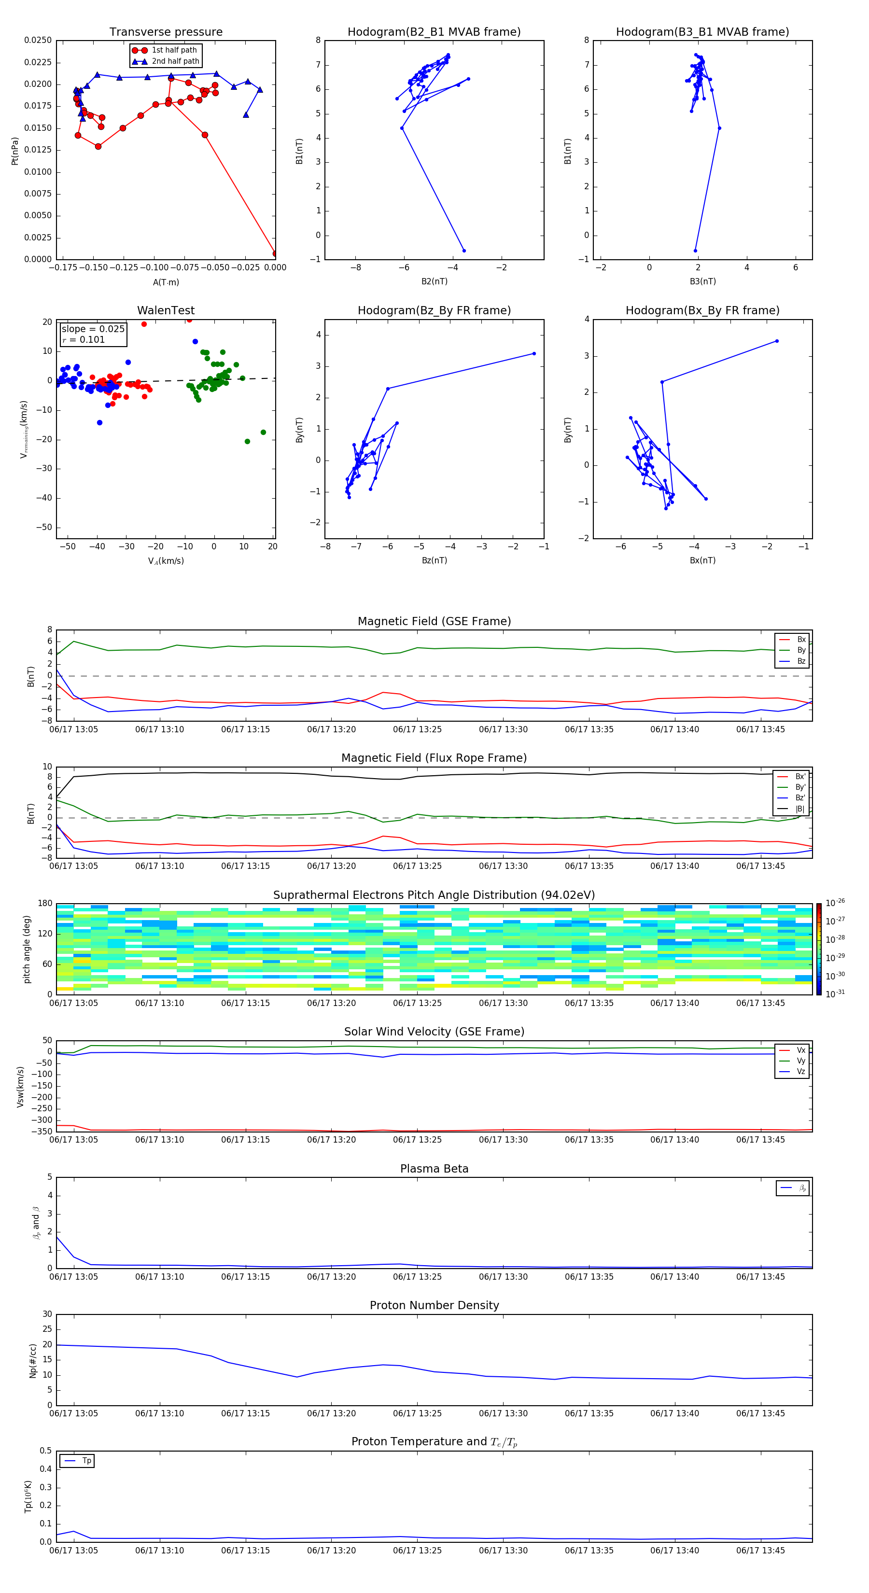The height and width of the screenshot is (1593, 869).
Task: Click the red circle marker beside "1st half path"
Action: coord(140,50)
